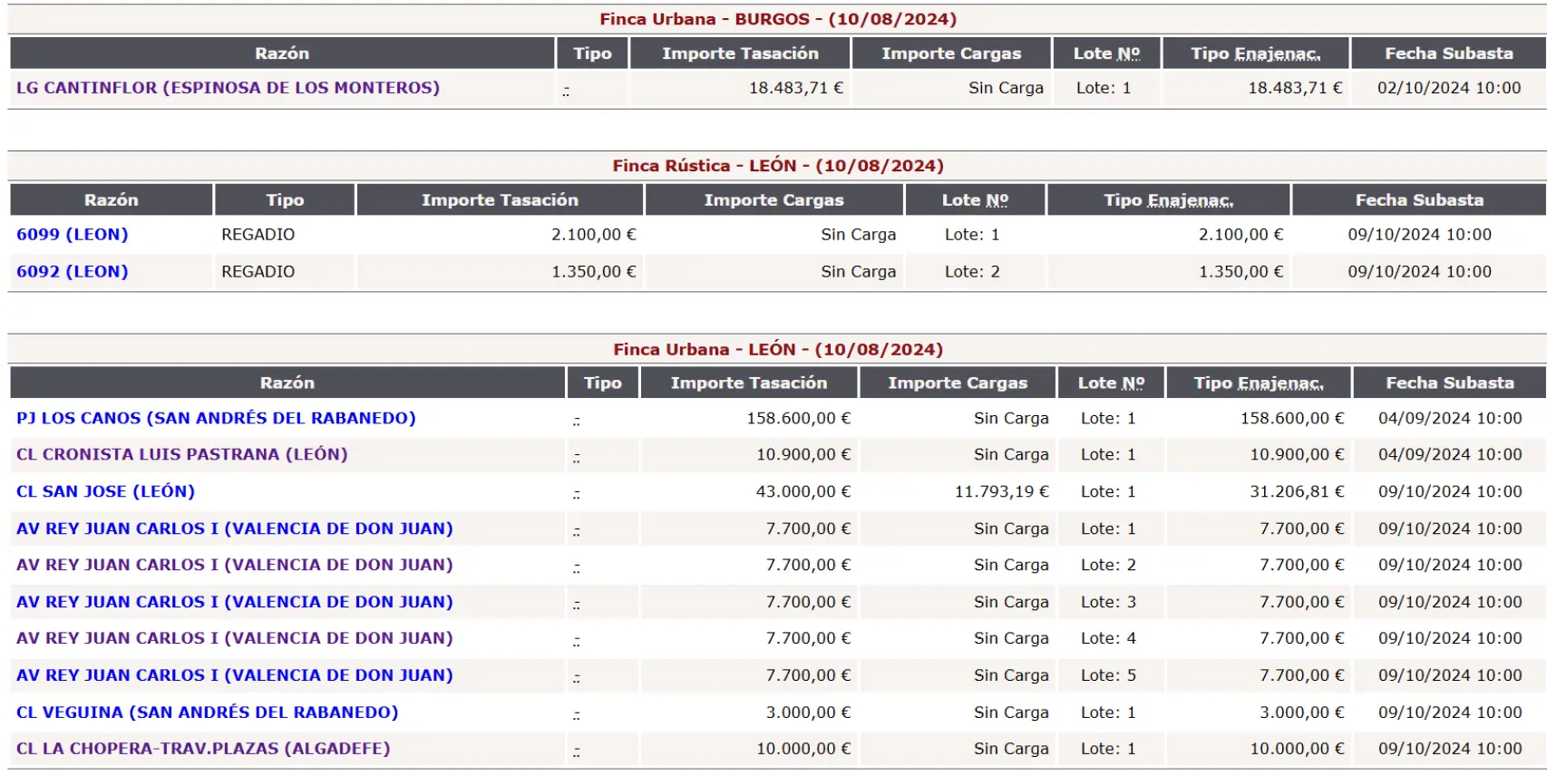Open PJ LOS CANOS (SAN ANDRÉS DEL RABANEDO)
Screen dimensions: 1547x776
coord(216,418)
